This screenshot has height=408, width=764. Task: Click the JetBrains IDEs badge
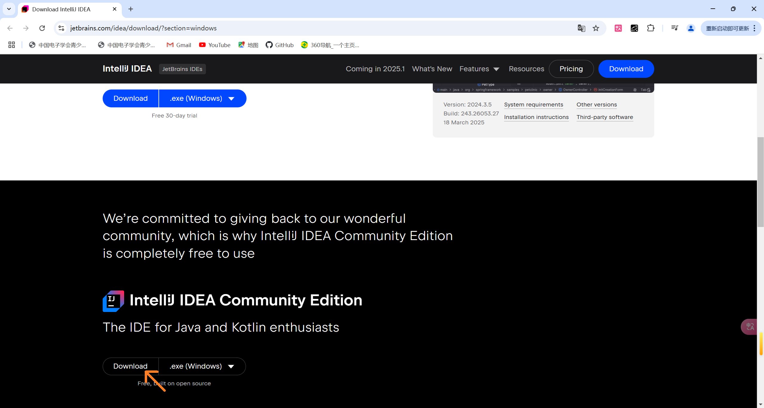(182, 69)
